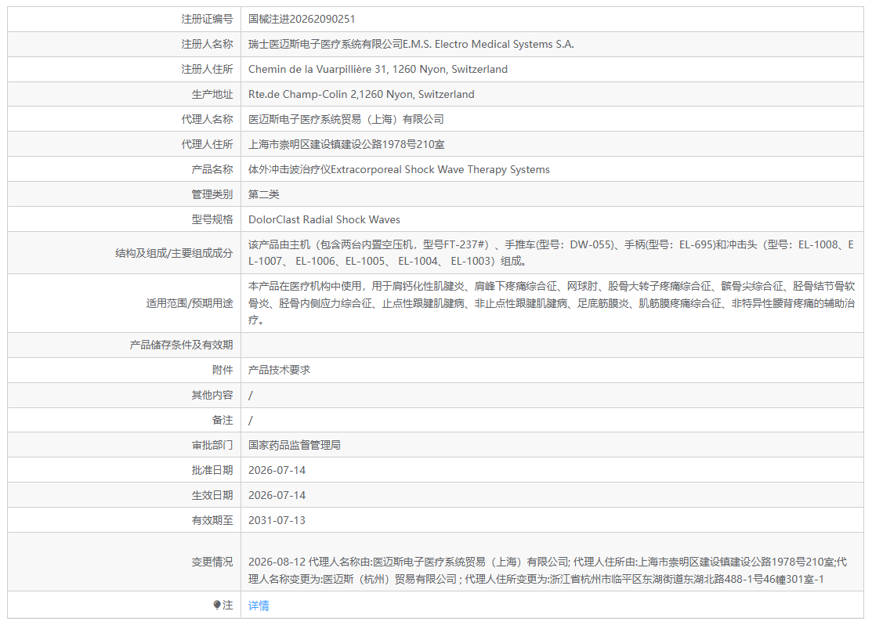Select agent name 医迈斯电子医疗系统贸易（上海）有限公司 in 代理人名称 row
Image resolution: width=872 pixels, height=622 pixels.
click(x=346, y=119)
